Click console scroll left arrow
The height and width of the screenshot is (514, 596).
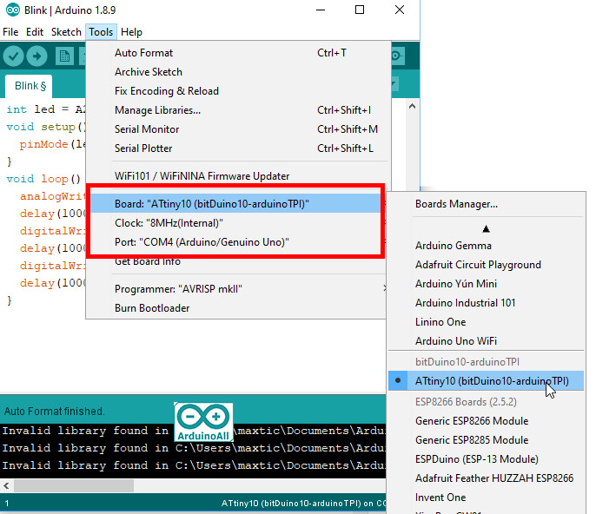pos(6,485)
